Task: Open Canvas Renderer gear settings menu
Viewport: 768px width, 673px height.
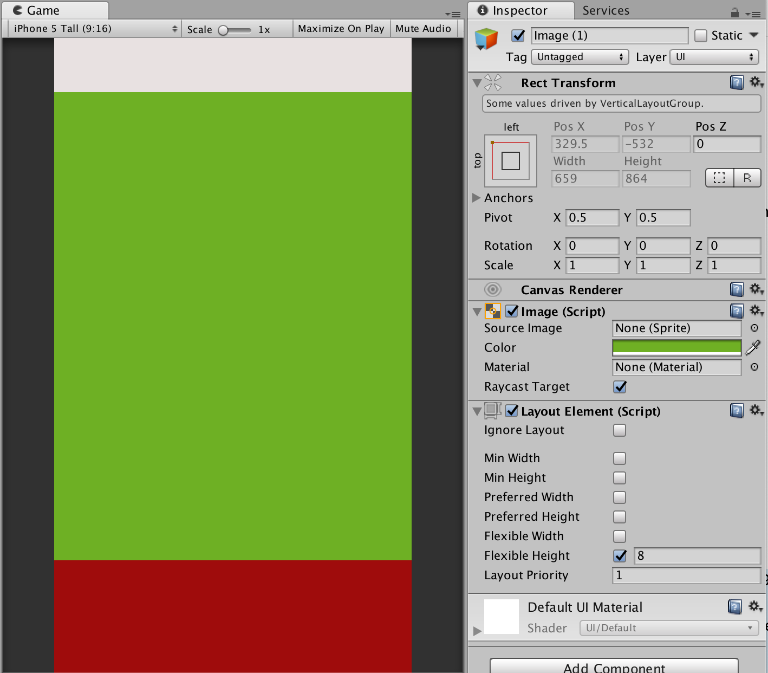Action: pyautogui.click(x=756, y=289)
